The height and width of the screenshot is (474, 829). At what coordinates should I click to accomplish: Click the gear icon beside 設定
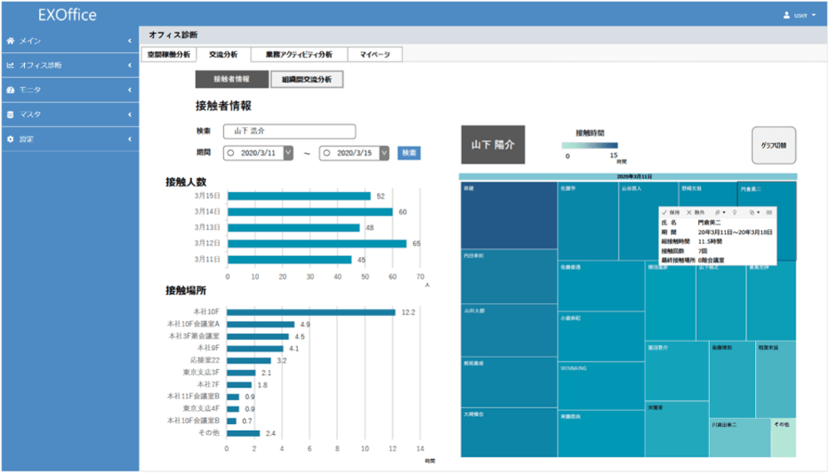(10, 139)
